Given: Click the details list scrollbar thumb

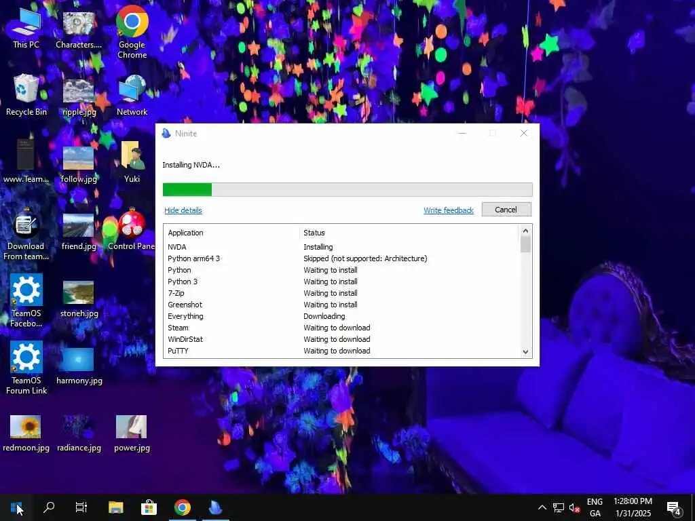Looking at the screenshot, I should [x=525, y=244].
